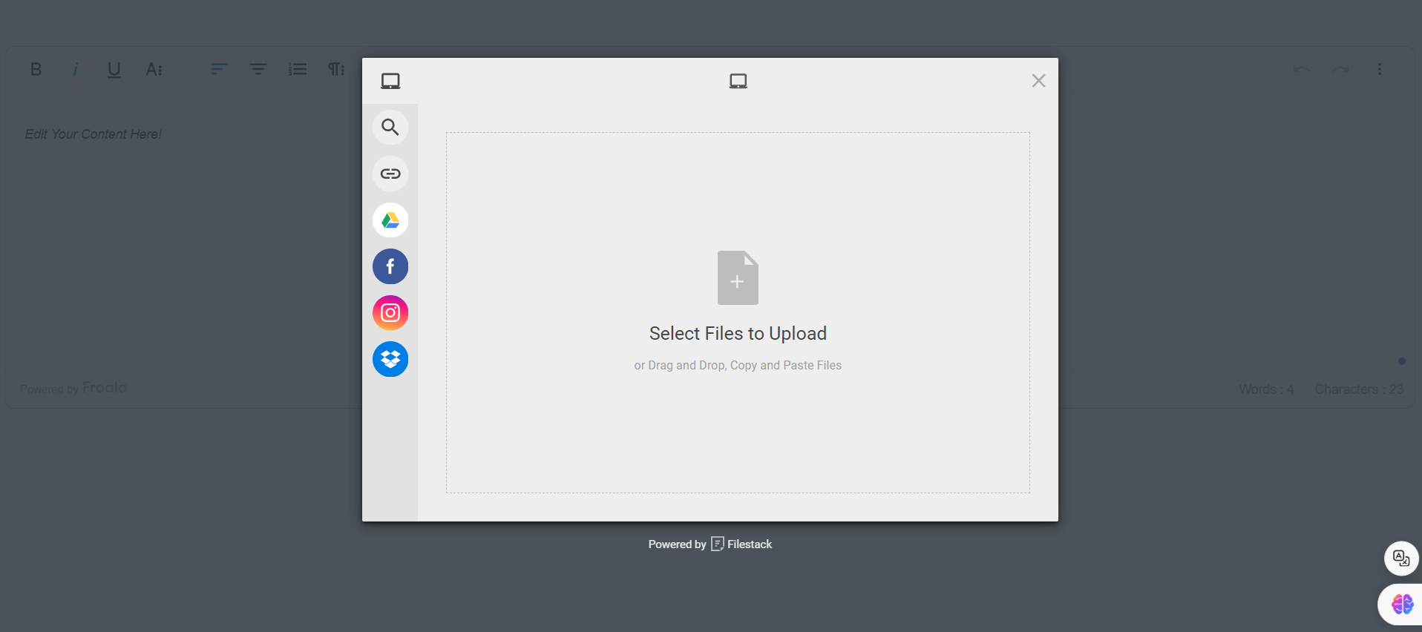Redo action in editor

(1340, 70)
